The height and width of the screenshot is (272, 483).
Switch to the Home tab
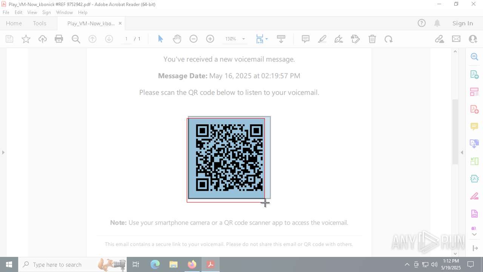(x=14, y=23)
